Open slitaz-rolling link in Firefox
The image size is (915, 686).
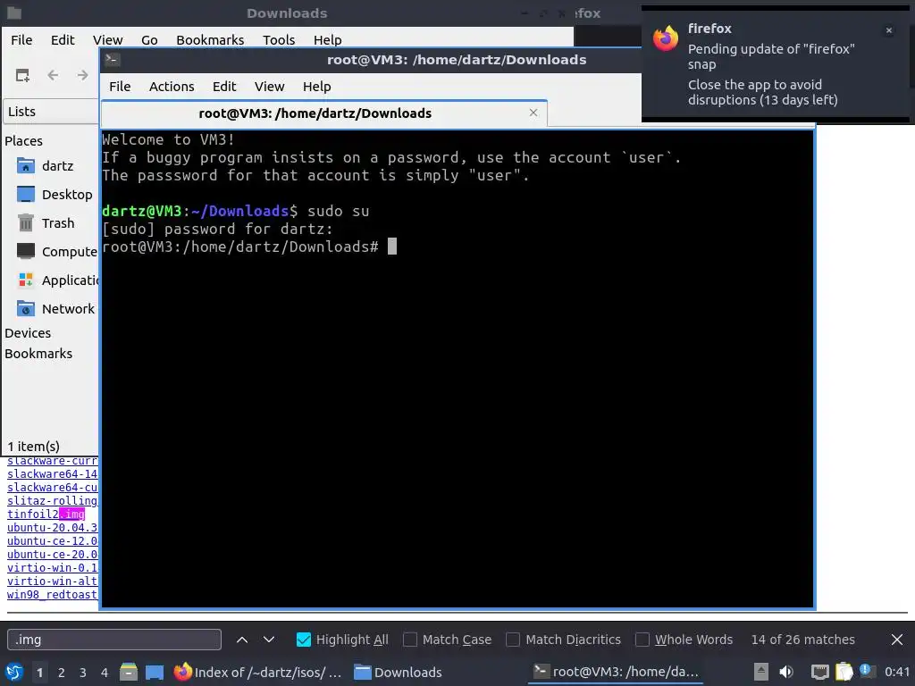point(53,500)
